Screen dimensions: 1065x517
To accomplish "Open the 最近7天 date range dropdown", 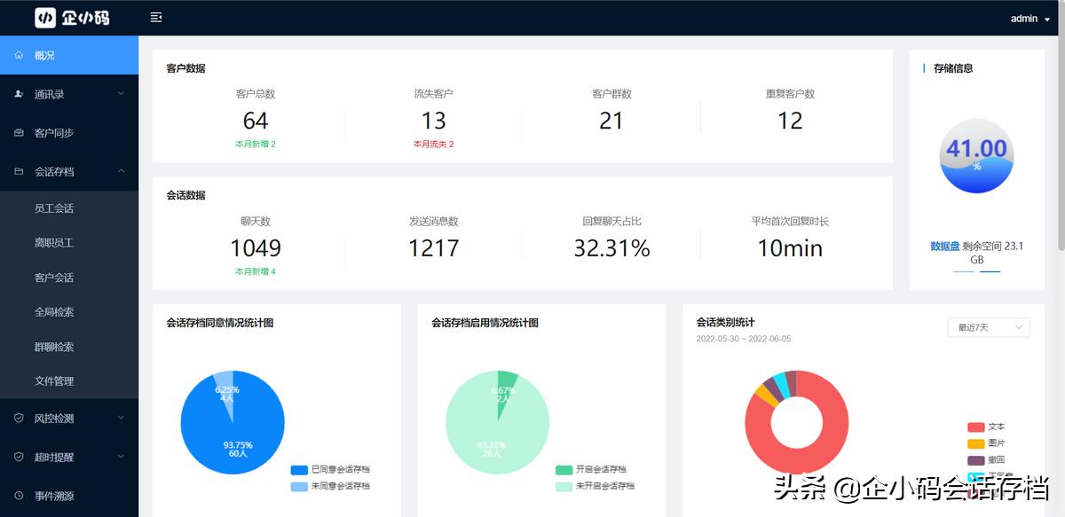I will click(988, 327).
